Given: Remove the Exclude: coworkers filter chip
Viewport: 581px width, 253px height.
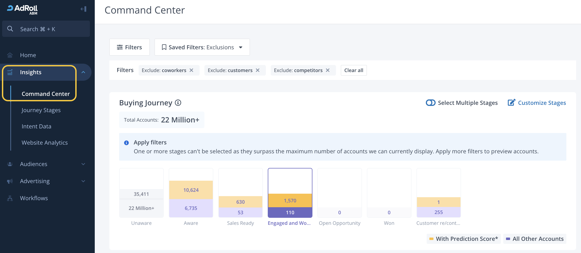Looking at the screenshot, I should [191, 70].
